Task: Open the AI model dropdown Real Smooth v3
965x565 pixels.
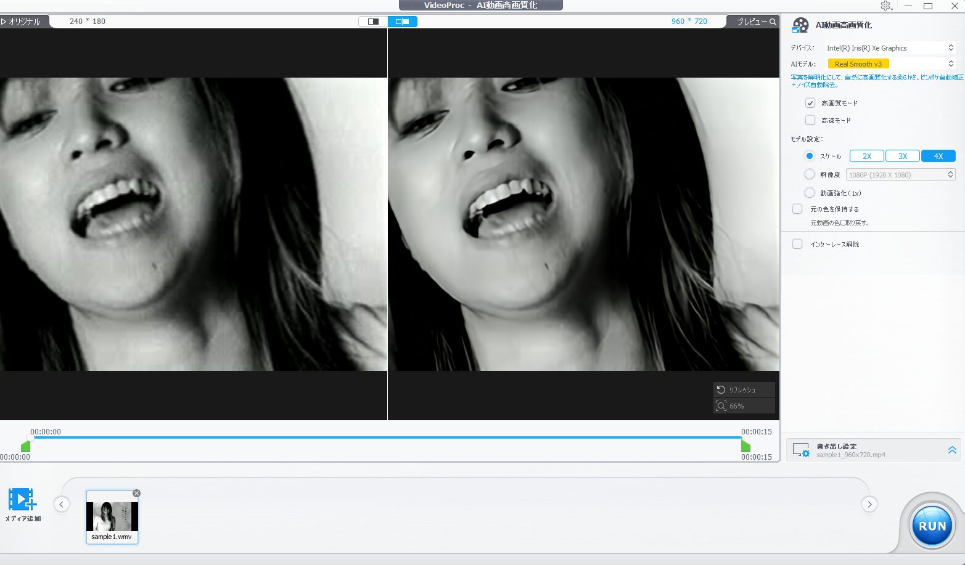Action: pos(890,64)
